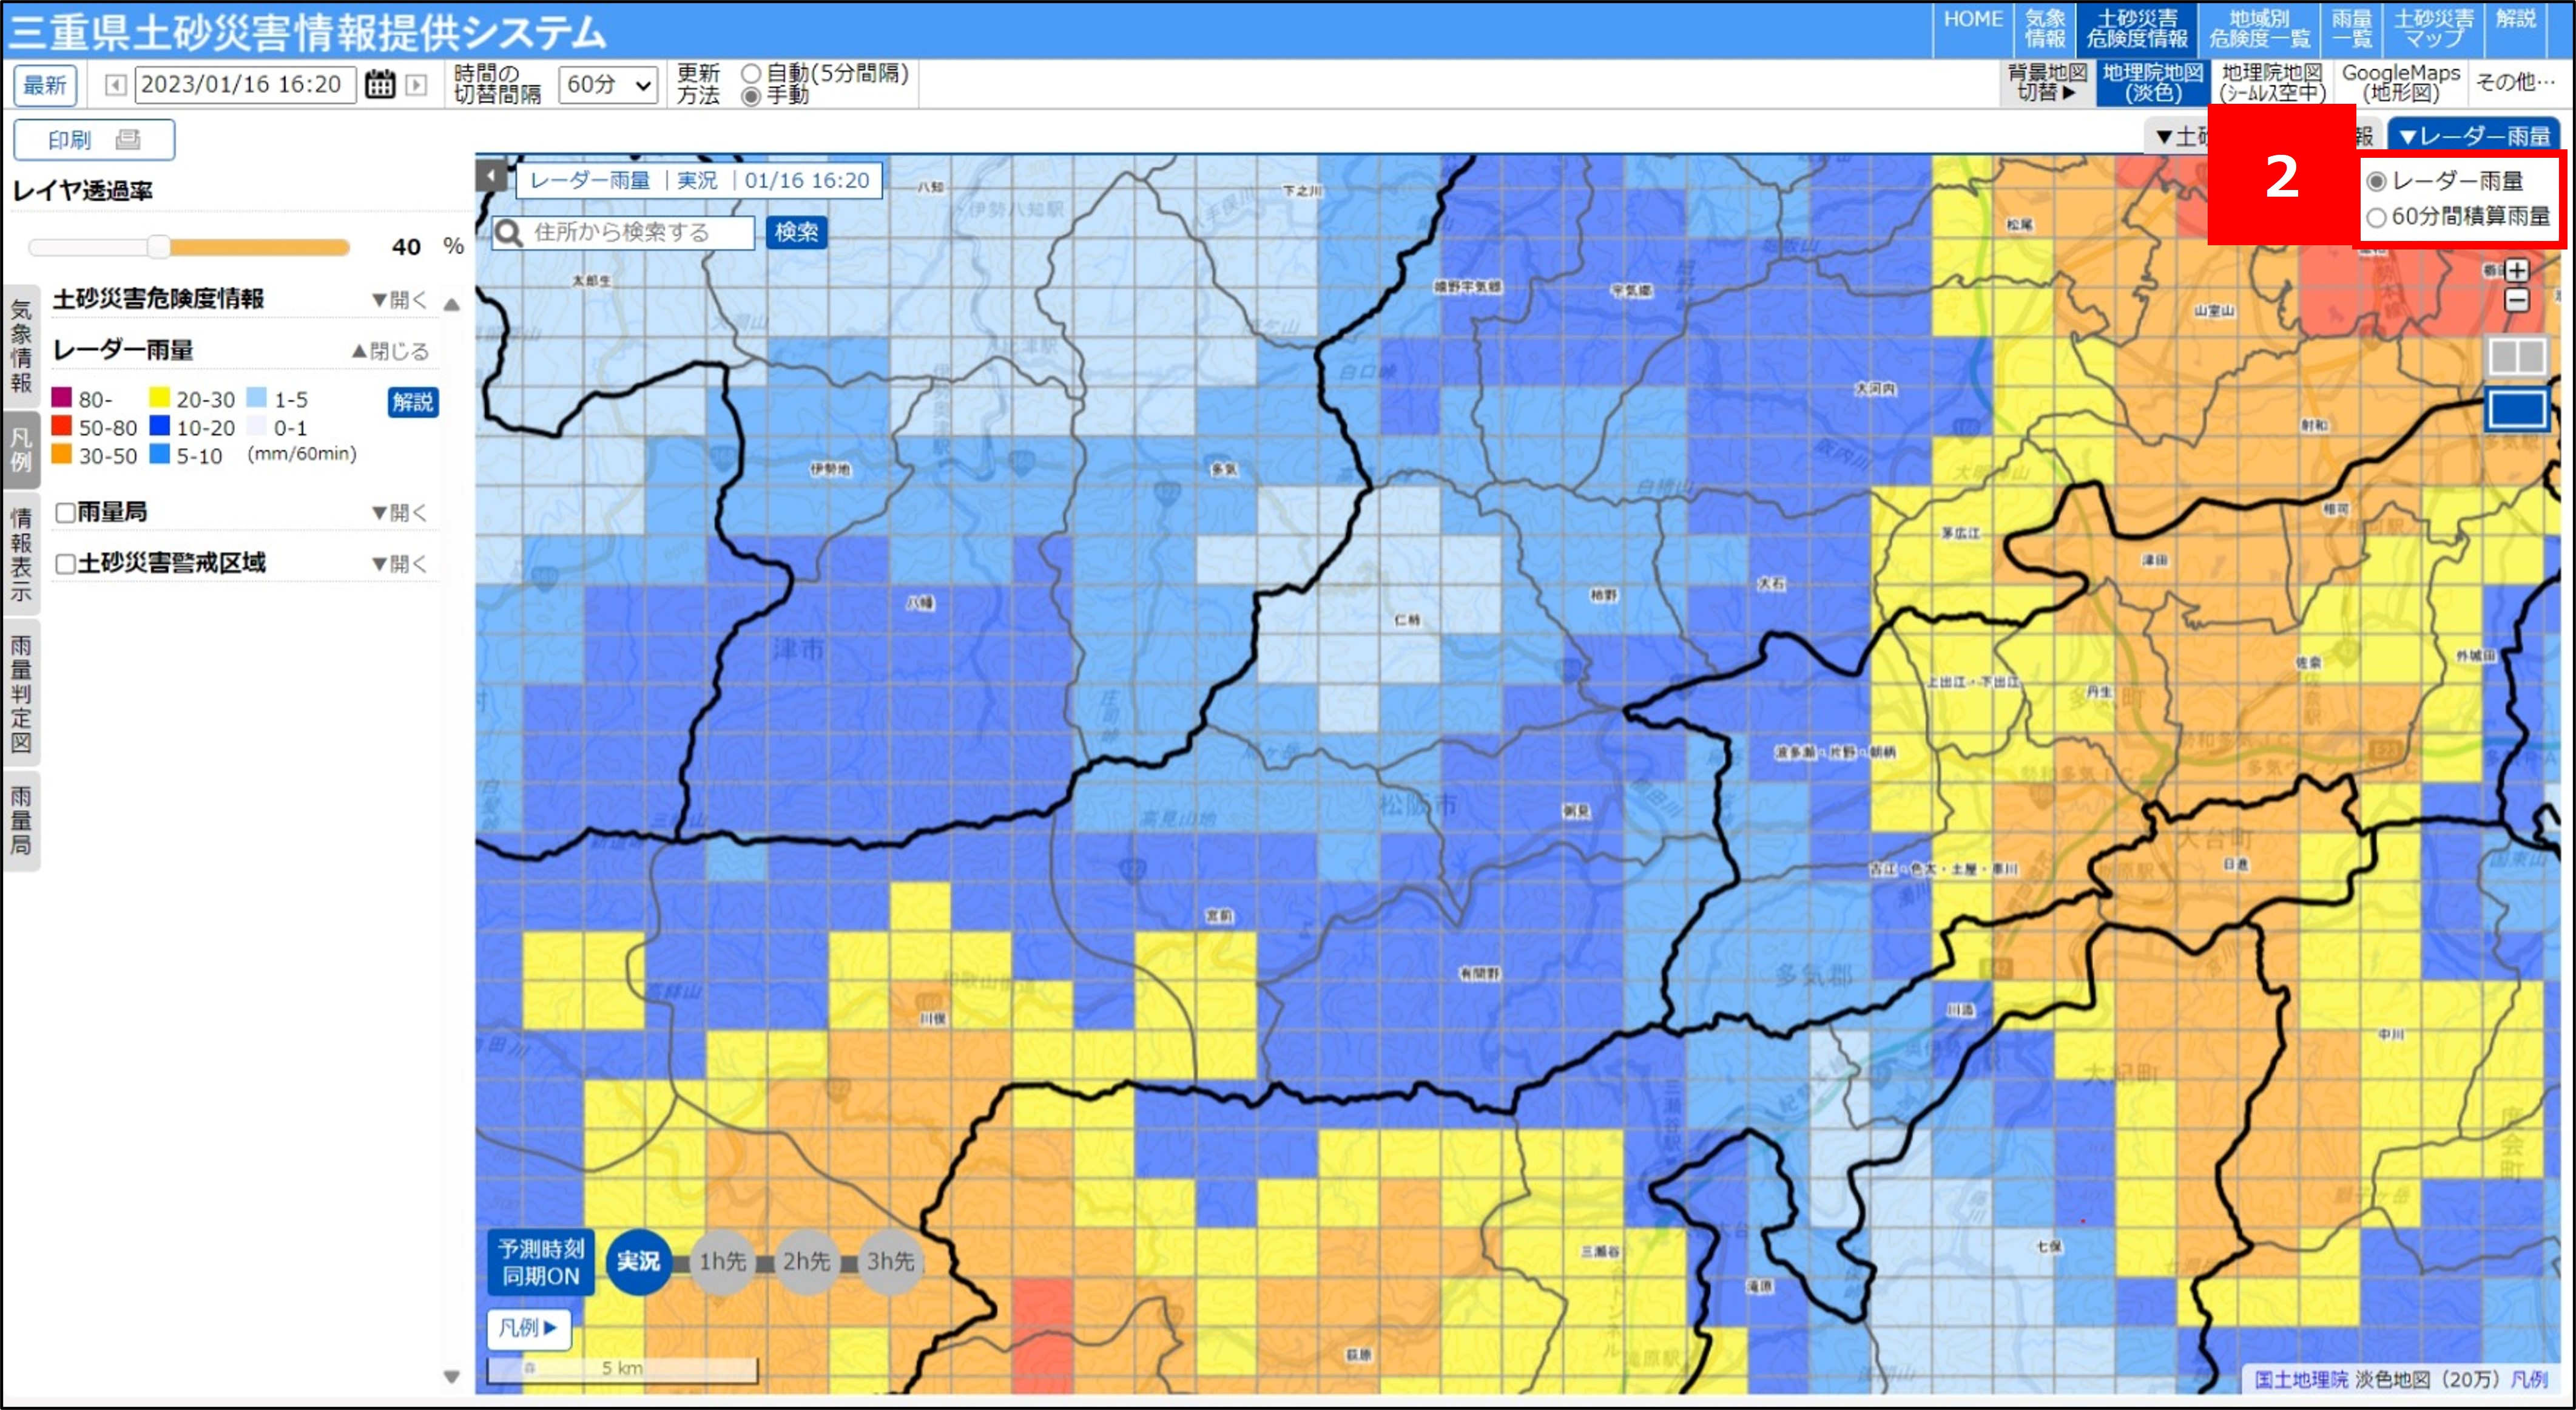Adjust the レイヤ透過率 transparency slider
The height and width of the screenshot is (1410, 2576).
click(x=190, y=247)
